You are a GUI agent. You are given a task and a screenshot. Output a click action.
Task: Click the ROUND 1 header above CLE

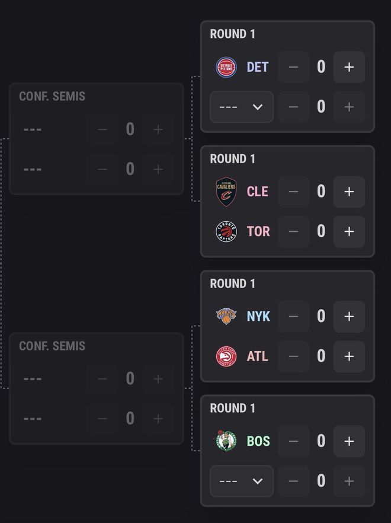(231, 159)
